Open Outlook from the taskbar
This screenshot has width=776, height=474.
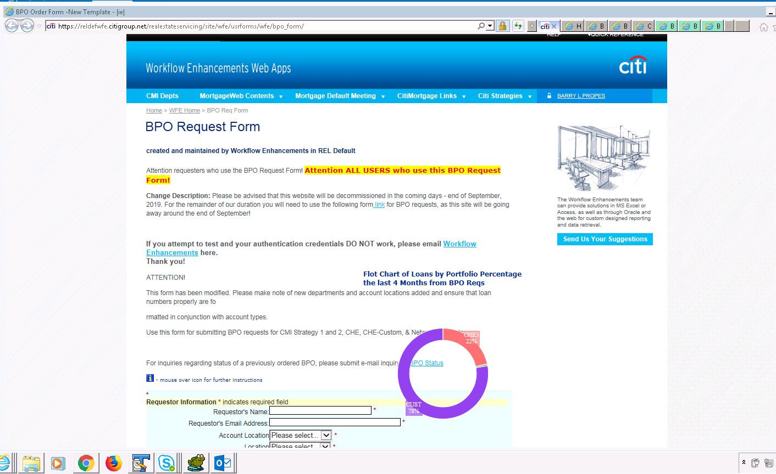[x=223, y=463]
